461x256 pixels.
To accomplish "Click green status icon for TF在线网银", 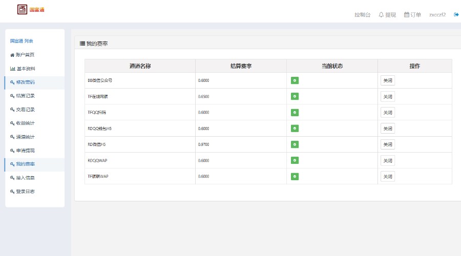I will (295, 96).
